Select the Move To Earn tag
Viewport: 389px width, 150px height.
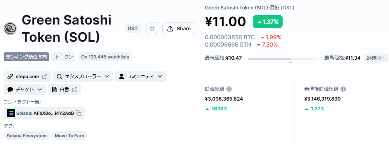point(70,136)
